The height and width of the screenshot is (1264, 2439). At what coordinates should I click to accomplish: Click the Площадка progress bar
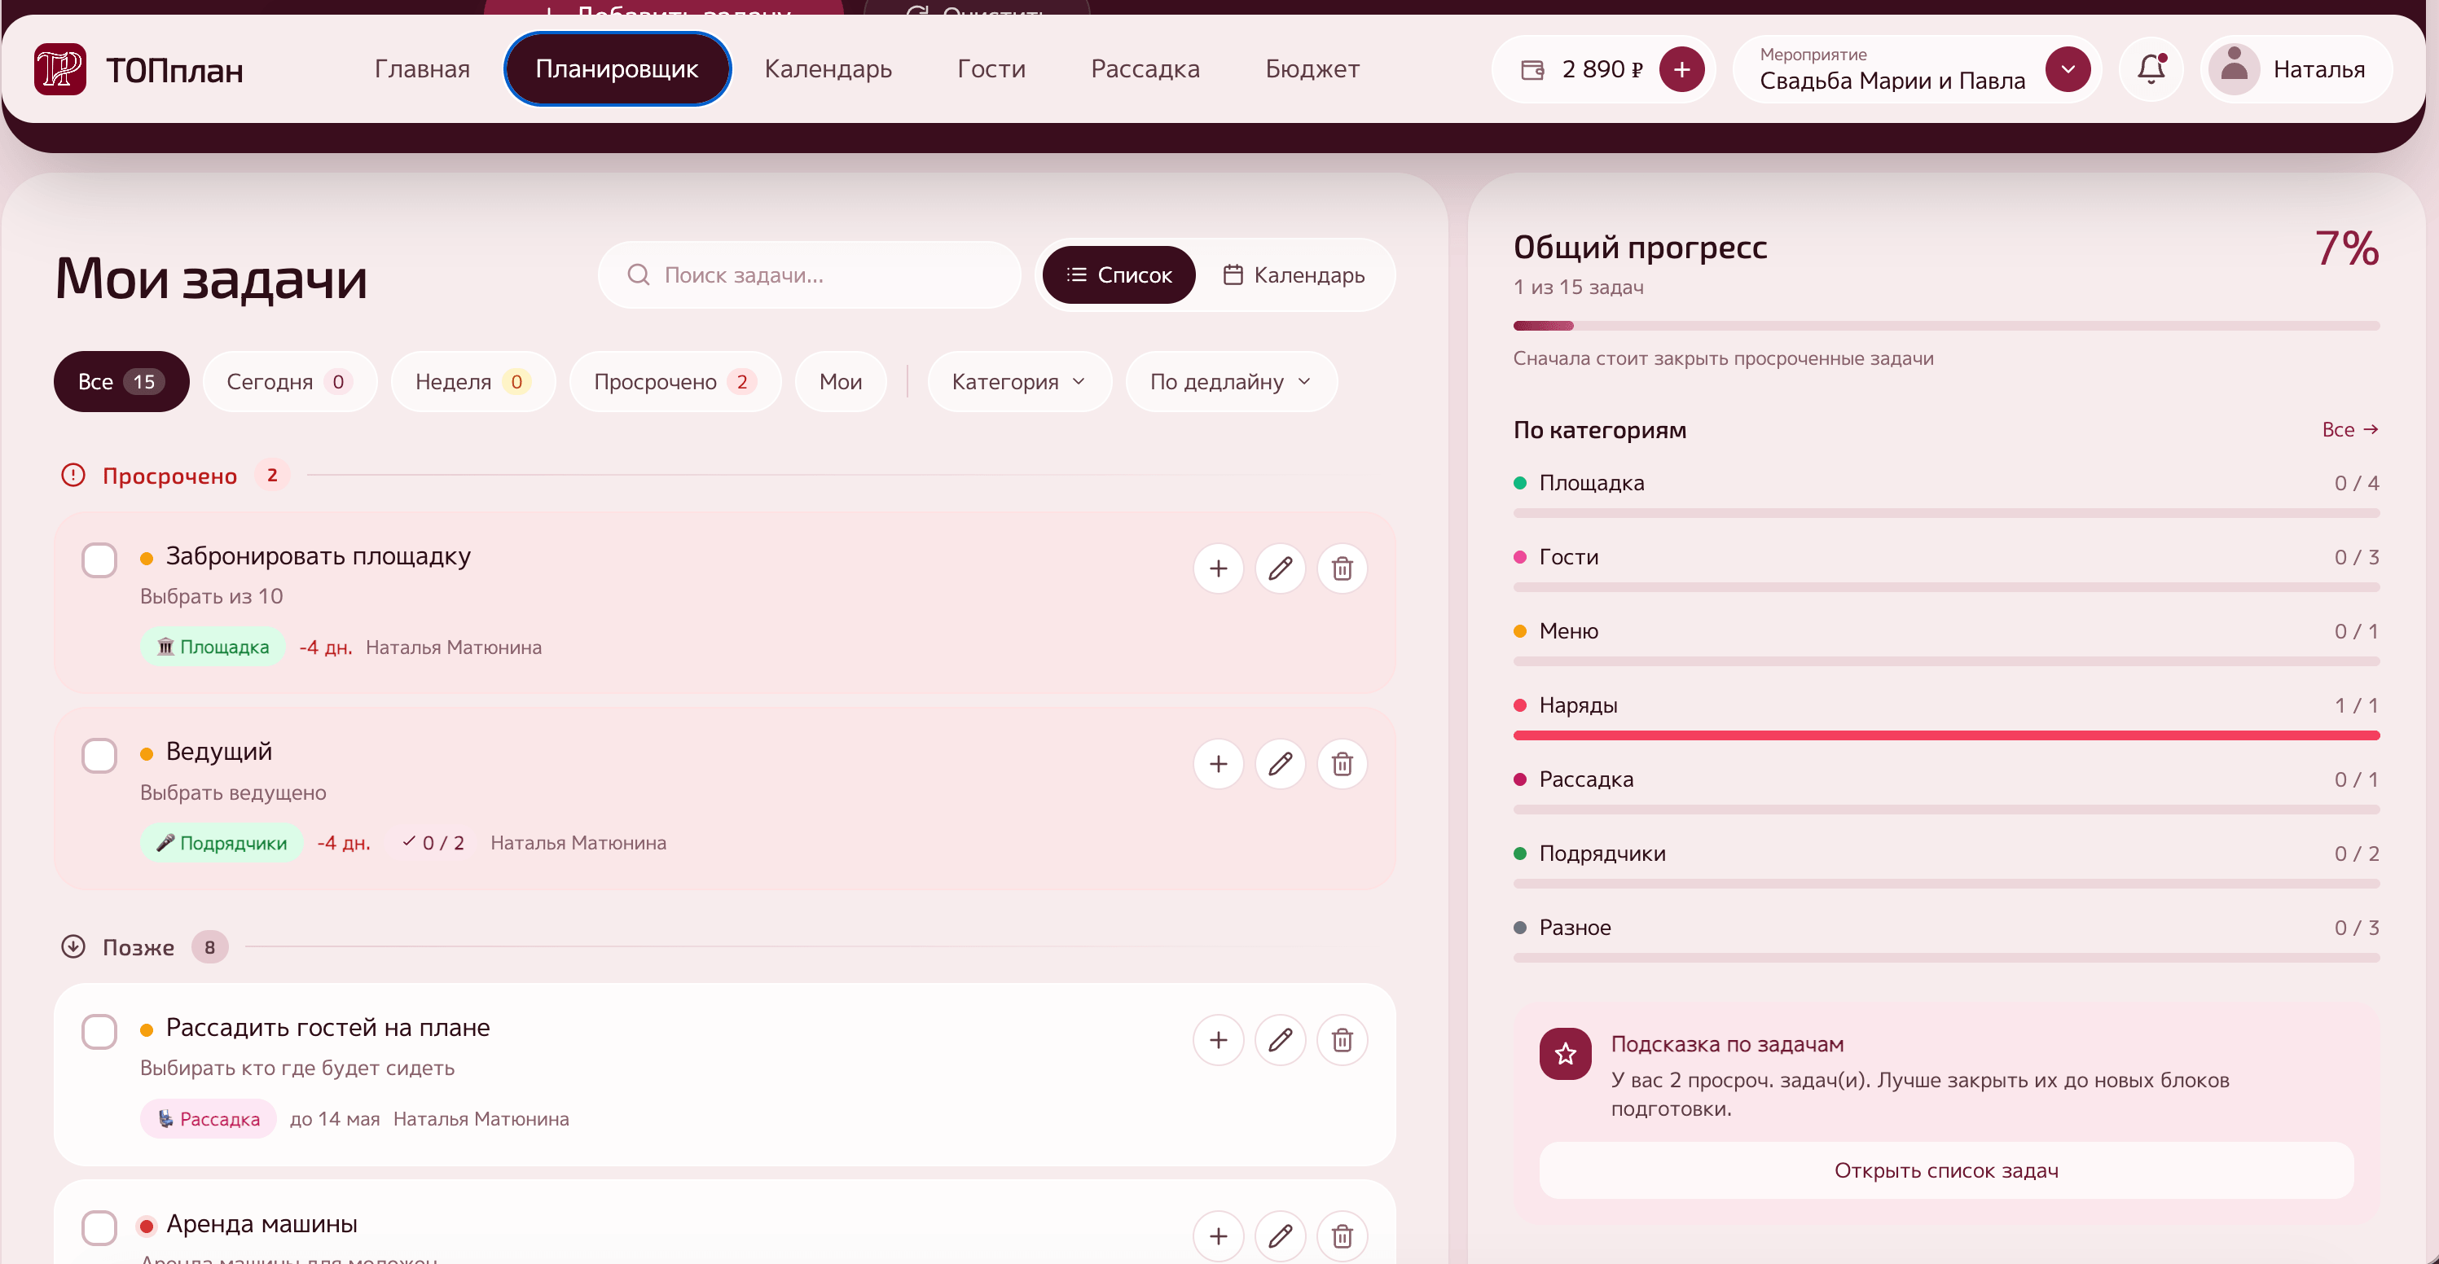1945,513
